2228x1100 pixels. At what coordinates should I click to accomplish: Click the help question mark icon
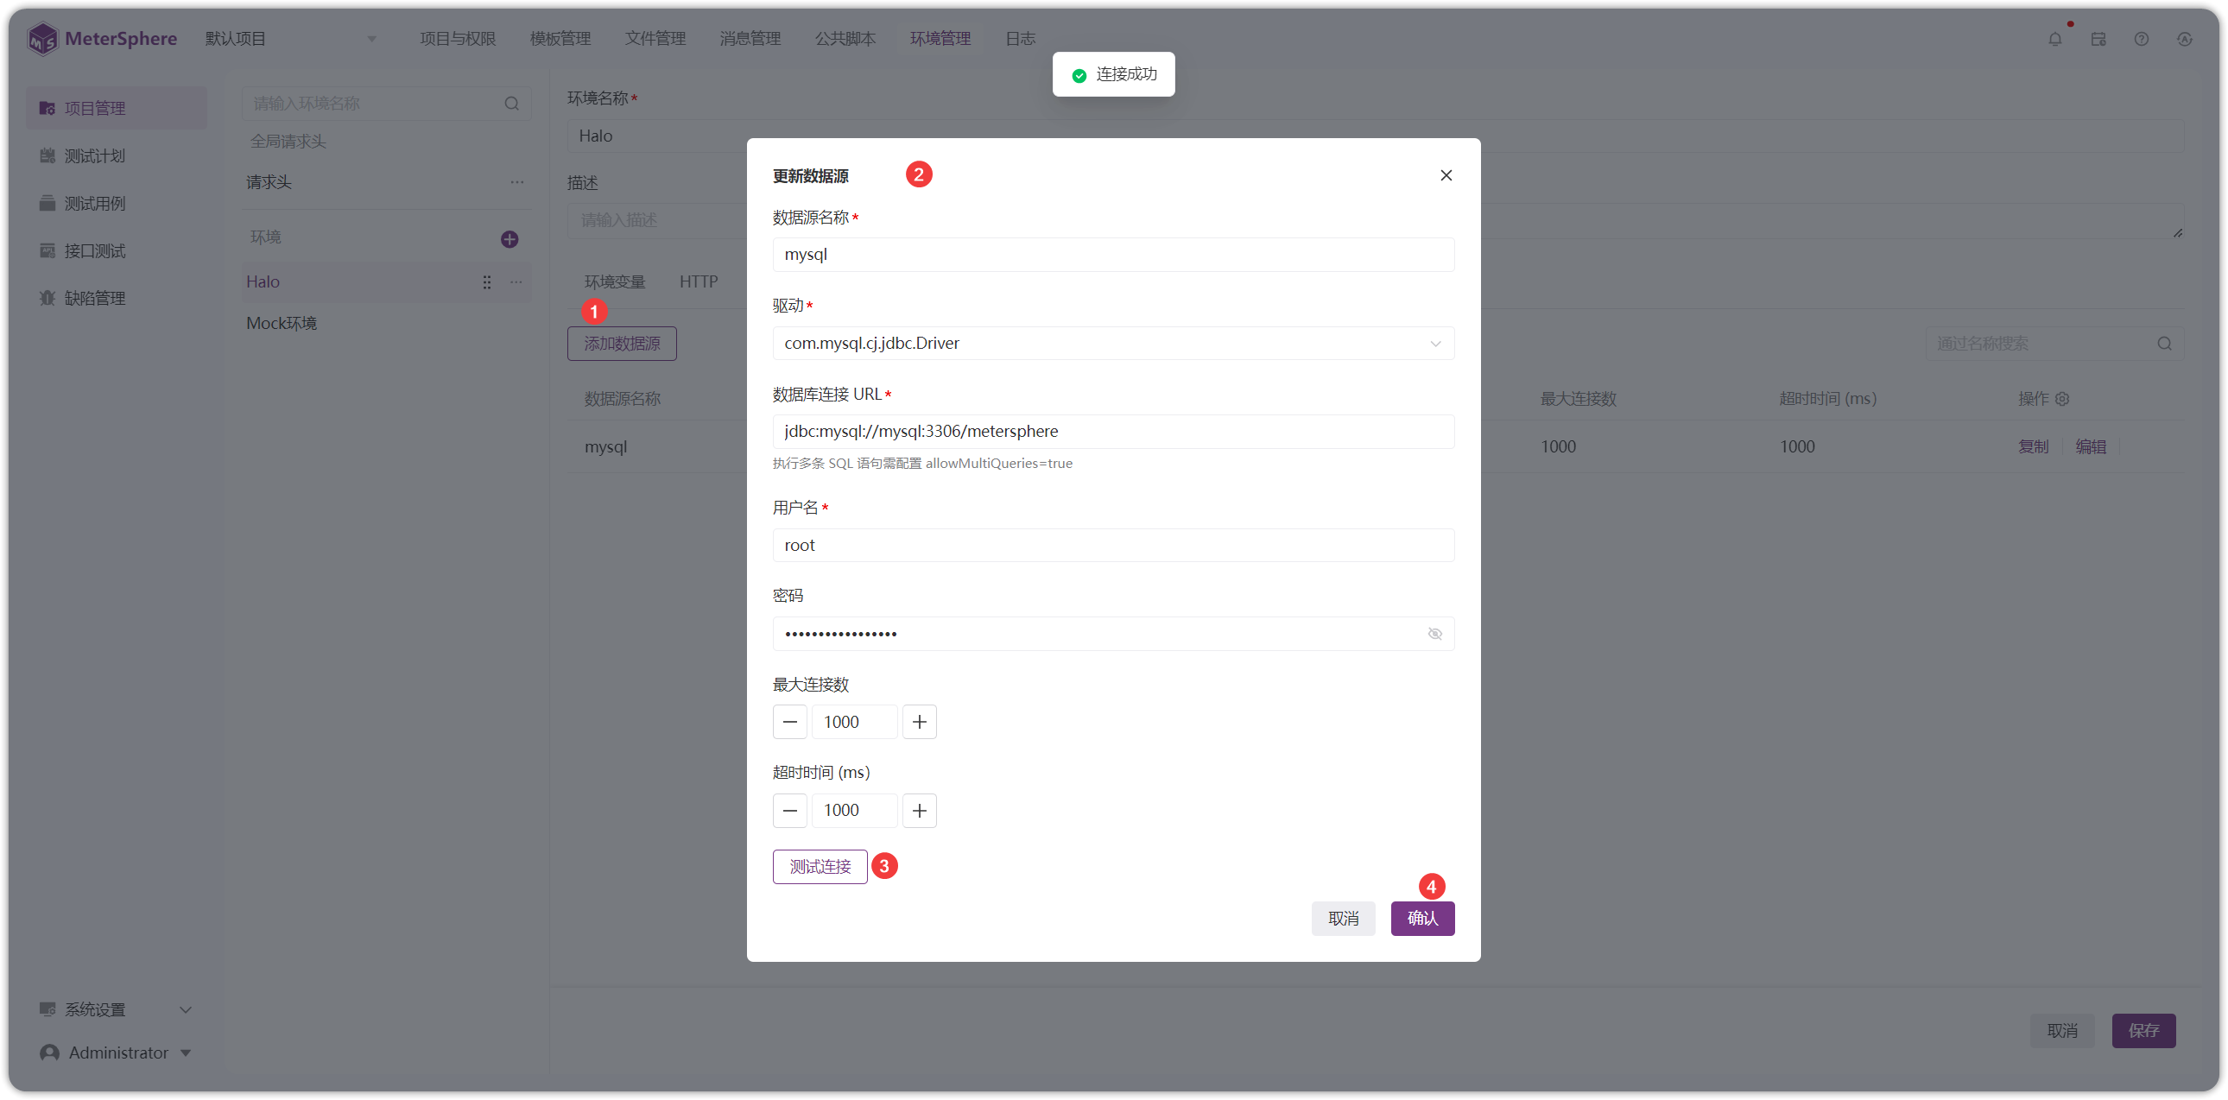(x=2142, y=39)
